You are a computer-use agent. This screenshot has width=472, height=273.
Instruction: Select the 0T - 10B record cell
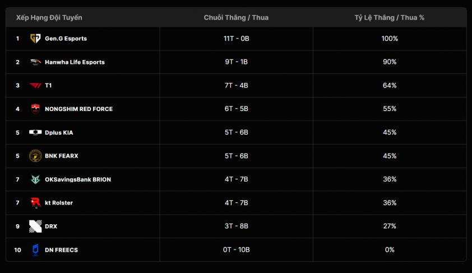point(237,250)
